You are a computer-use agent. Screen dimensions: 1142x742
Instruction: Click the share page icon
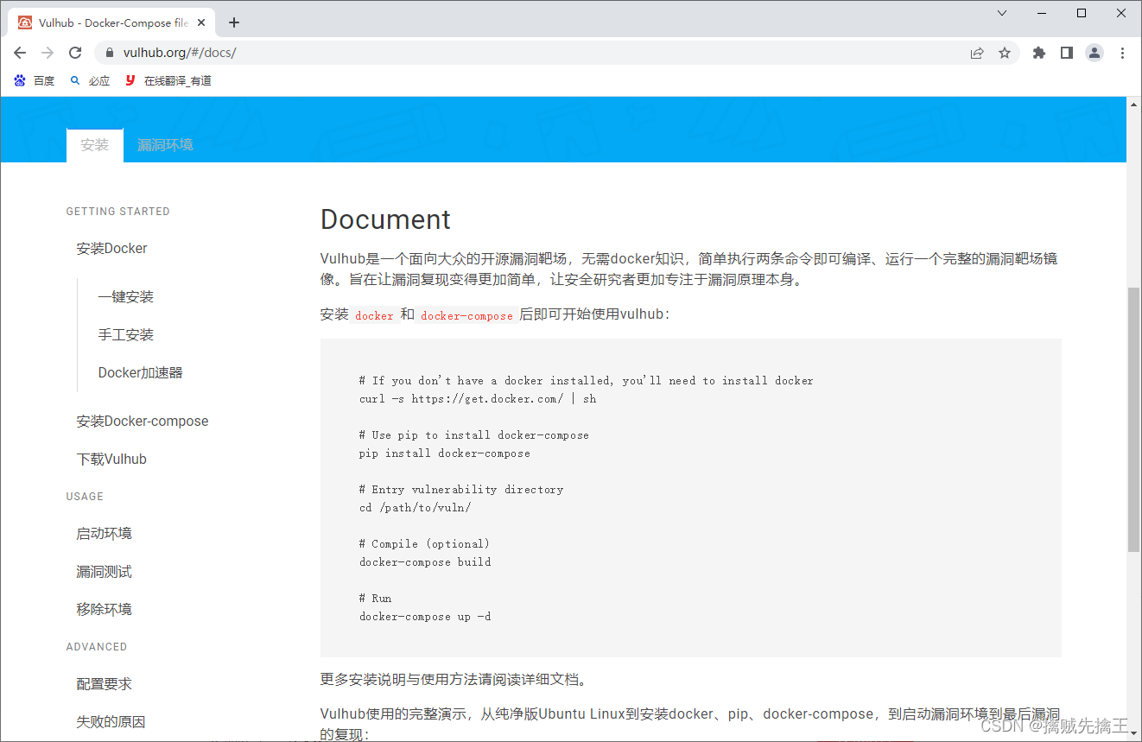pos(977,53)
